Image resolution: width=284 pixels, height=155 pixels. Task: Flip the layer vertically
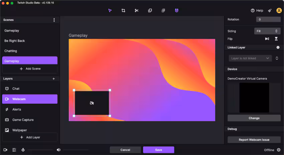[x=276, y=39]
